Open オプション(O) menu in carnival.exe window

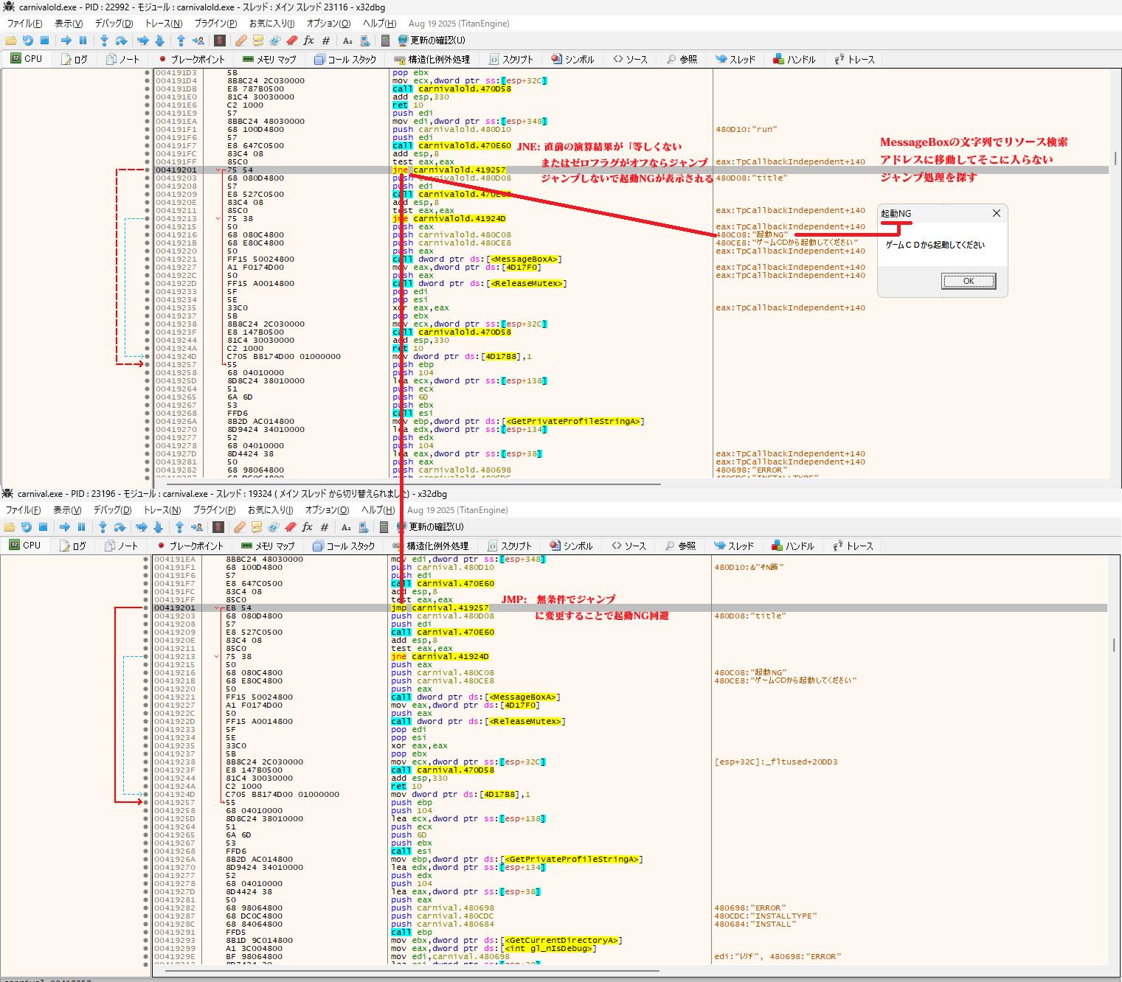tap(327, 510)
